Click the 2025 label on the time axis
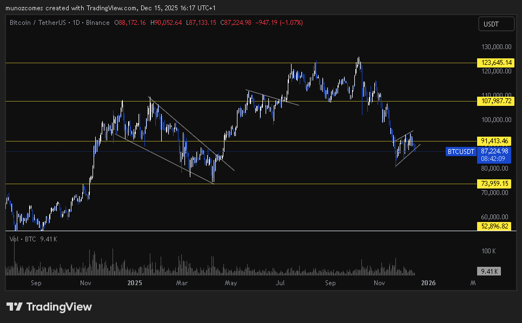The height and width of the screenshot is (323, 522). coord(135,283)
